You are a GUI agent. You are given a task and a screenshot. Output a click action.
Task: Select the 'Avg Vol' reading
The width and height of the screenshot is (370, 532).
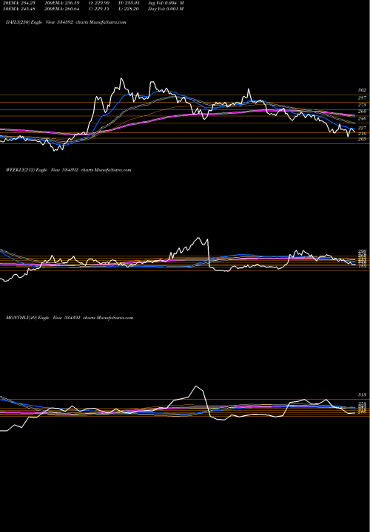point(166,3)
